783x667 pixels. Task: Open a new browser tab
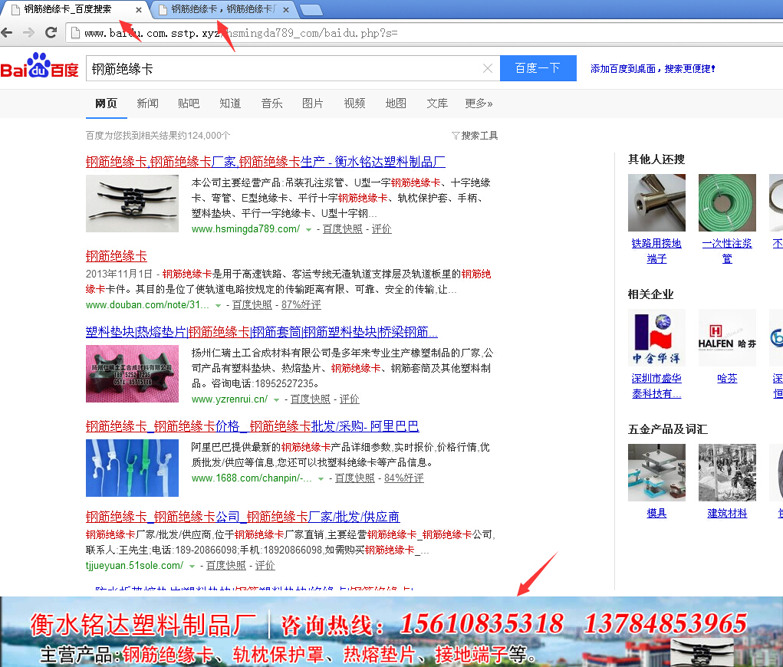(311, 9)
